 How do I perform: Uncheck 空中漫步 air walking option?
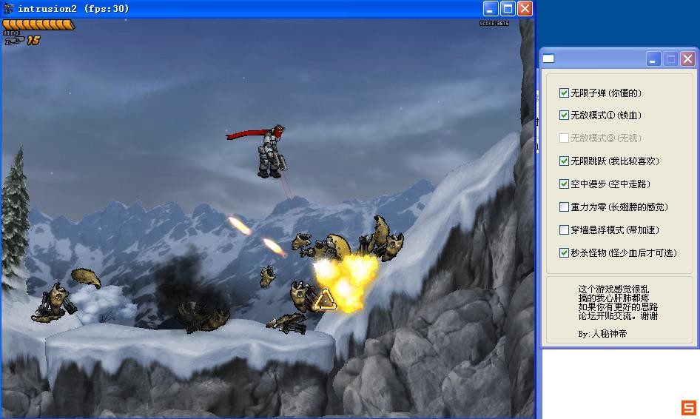565,184
